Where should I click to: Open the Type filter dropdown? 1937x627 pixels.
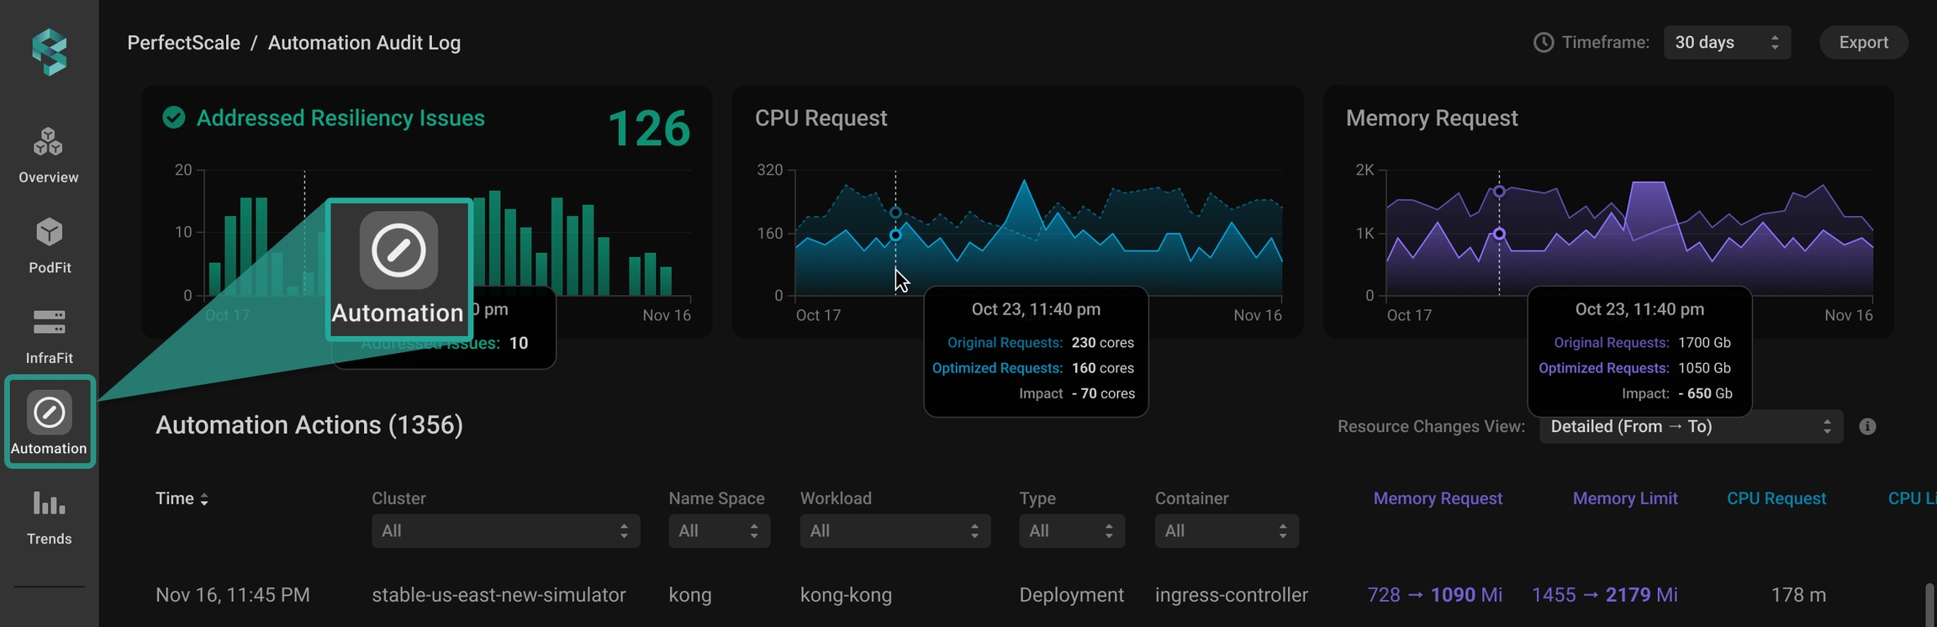click(1071, 531)
